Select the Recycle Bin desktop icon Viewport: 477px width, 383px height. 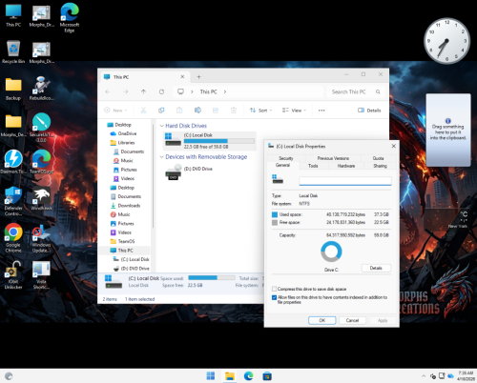pos(13,51)
